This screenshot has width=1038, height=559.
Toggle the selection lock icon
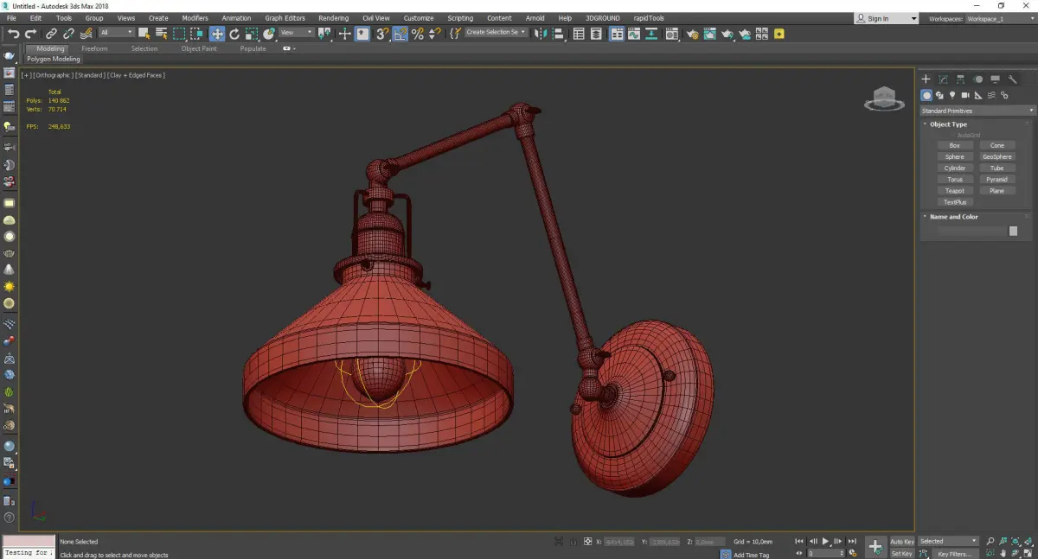572,542
